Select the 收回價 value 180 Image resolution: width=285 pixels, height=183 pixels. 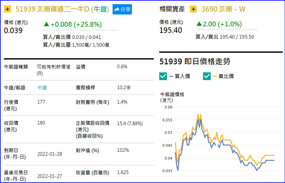[x=41, y=123]
